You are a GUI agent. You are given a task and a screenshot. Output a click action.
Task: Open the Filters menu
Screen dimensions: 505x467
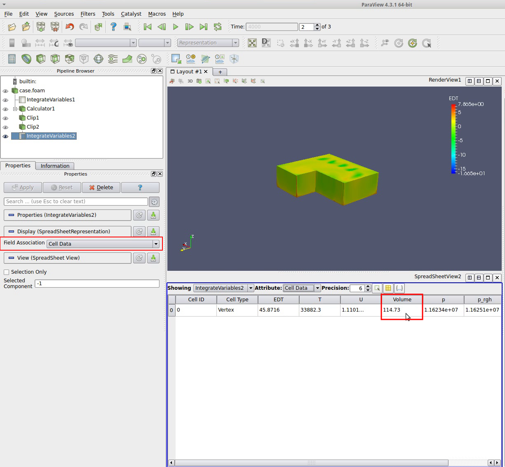pos(88,14)
